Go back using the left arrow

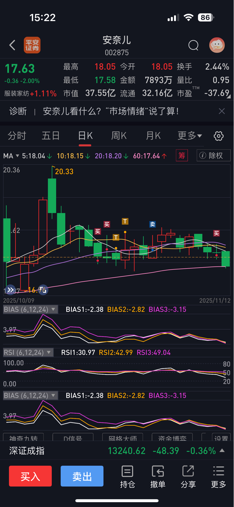click(12, 45)
